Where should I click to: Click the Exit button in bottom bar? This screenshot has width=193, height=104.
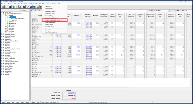pyautogui.click(x=38, y=102)
